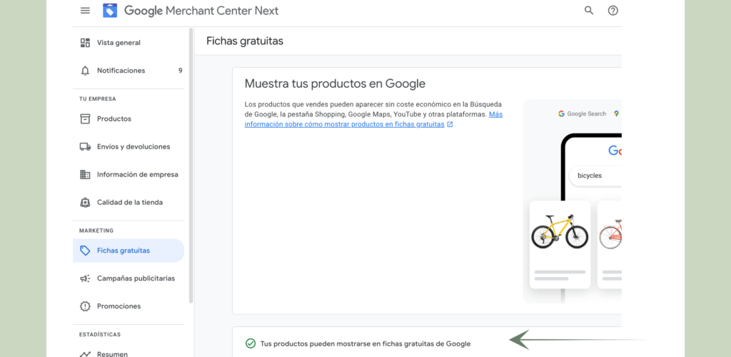The height and width of the screenshot is (357, 731).
Task: Open Envíos y devoluciones page
Action: point(128,147)
